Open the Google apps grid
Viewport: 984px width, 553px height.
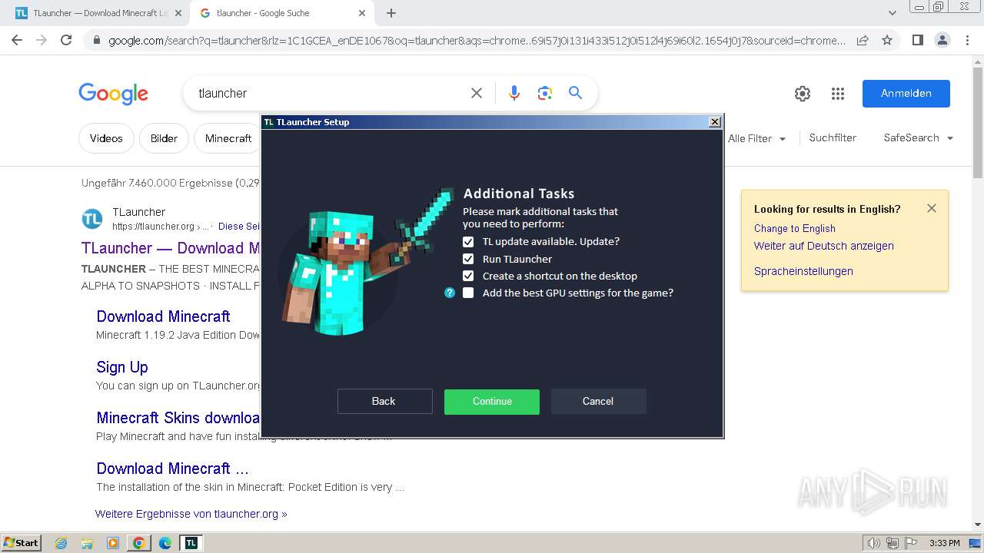pyautogui.click(x=838, y=94)
